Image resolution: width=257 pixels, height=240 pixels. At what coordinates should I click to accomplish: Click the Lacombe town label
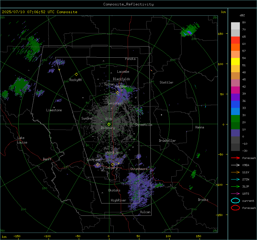click(123, 72)
